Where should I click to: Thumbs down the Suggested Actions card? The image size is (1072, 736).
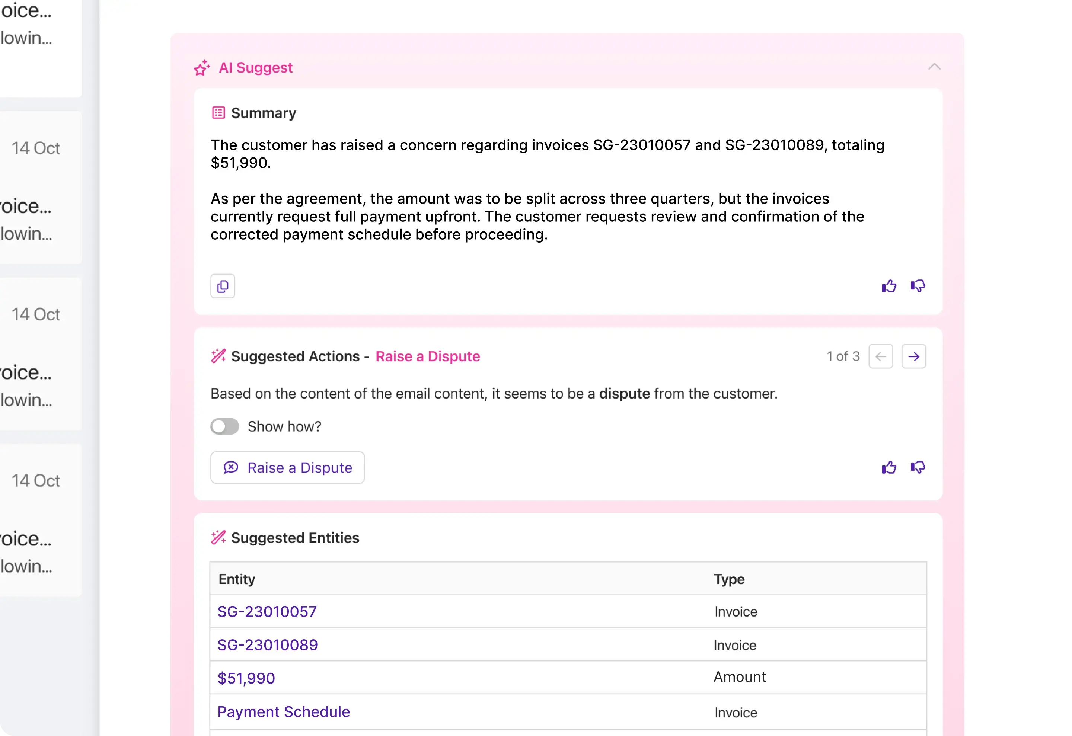click(x=918, y=468)
